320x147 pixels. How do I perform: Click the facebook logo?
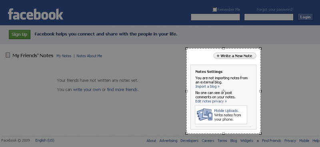click(36, 14)
